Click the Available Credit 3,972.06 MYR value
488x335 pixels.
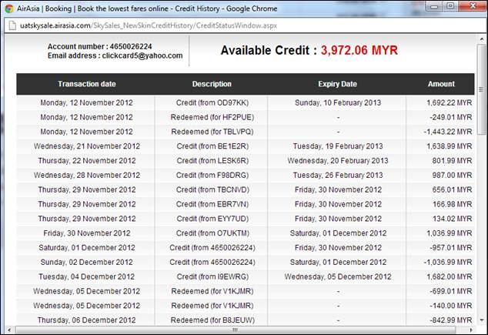pyautogui.click(x=359, y=50)
